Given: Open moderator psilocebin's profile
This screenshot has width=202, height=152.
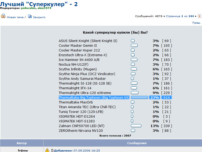Looking at the screenshot, I should (x=28, y=8).
